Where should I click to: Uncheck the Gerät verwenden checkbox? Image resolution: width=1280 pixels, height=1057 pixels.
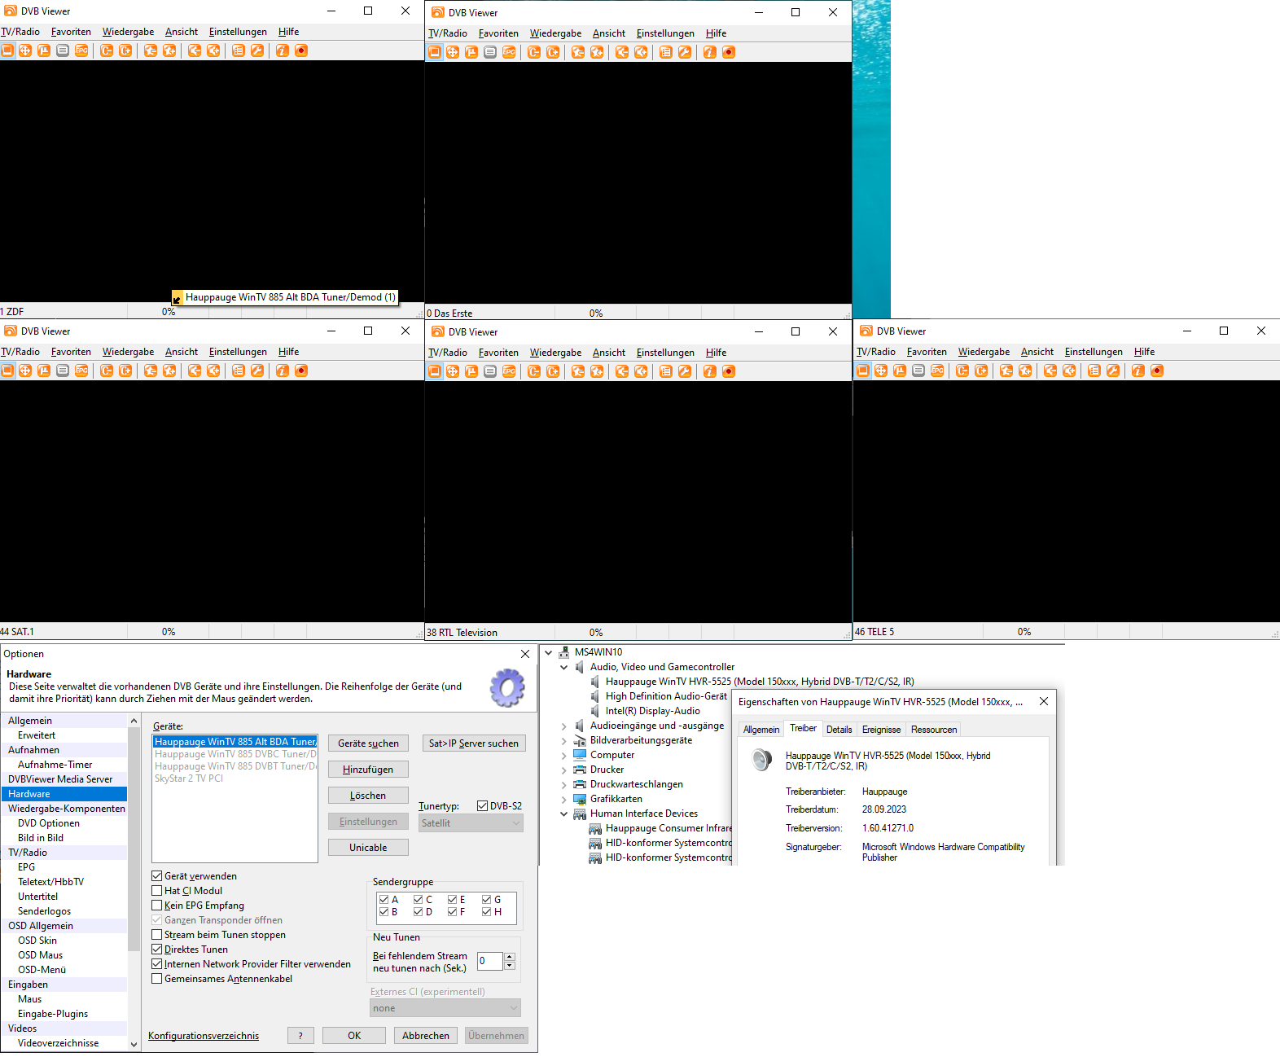pos(157,876)
